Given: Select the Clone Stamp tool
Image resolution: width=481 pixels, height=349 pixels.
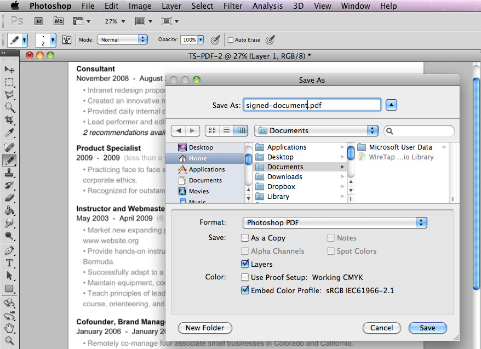Looking at the screenshot, I should (9, 173).
